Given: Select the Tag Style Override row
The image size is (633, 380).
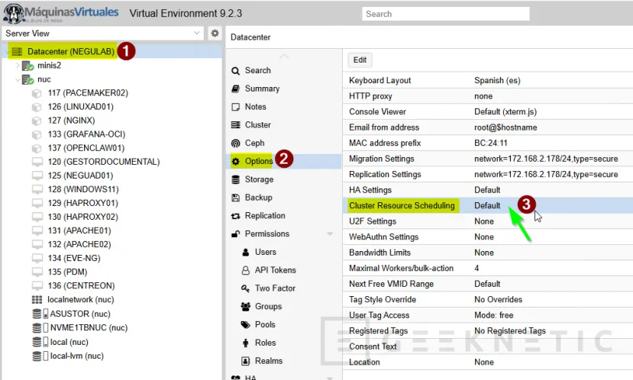Looking at the screenshot, I should 488,299.
